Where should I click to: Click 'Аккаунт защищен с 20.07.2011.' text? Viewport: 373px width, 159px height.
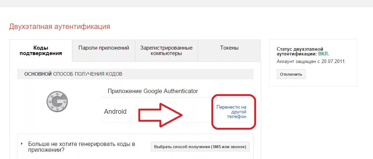click(311, 62)
